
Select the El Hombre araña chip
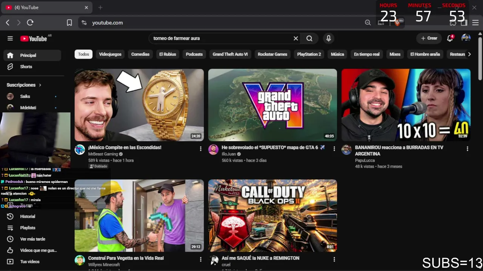(425, 54)
